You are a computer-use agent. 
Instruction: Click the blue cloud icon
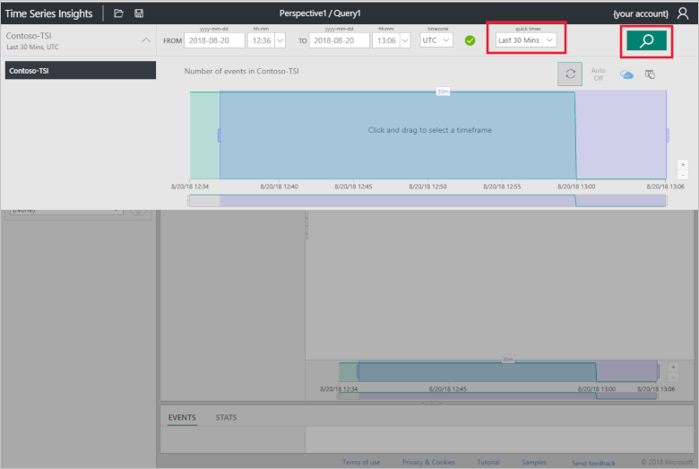pos(626,74)
